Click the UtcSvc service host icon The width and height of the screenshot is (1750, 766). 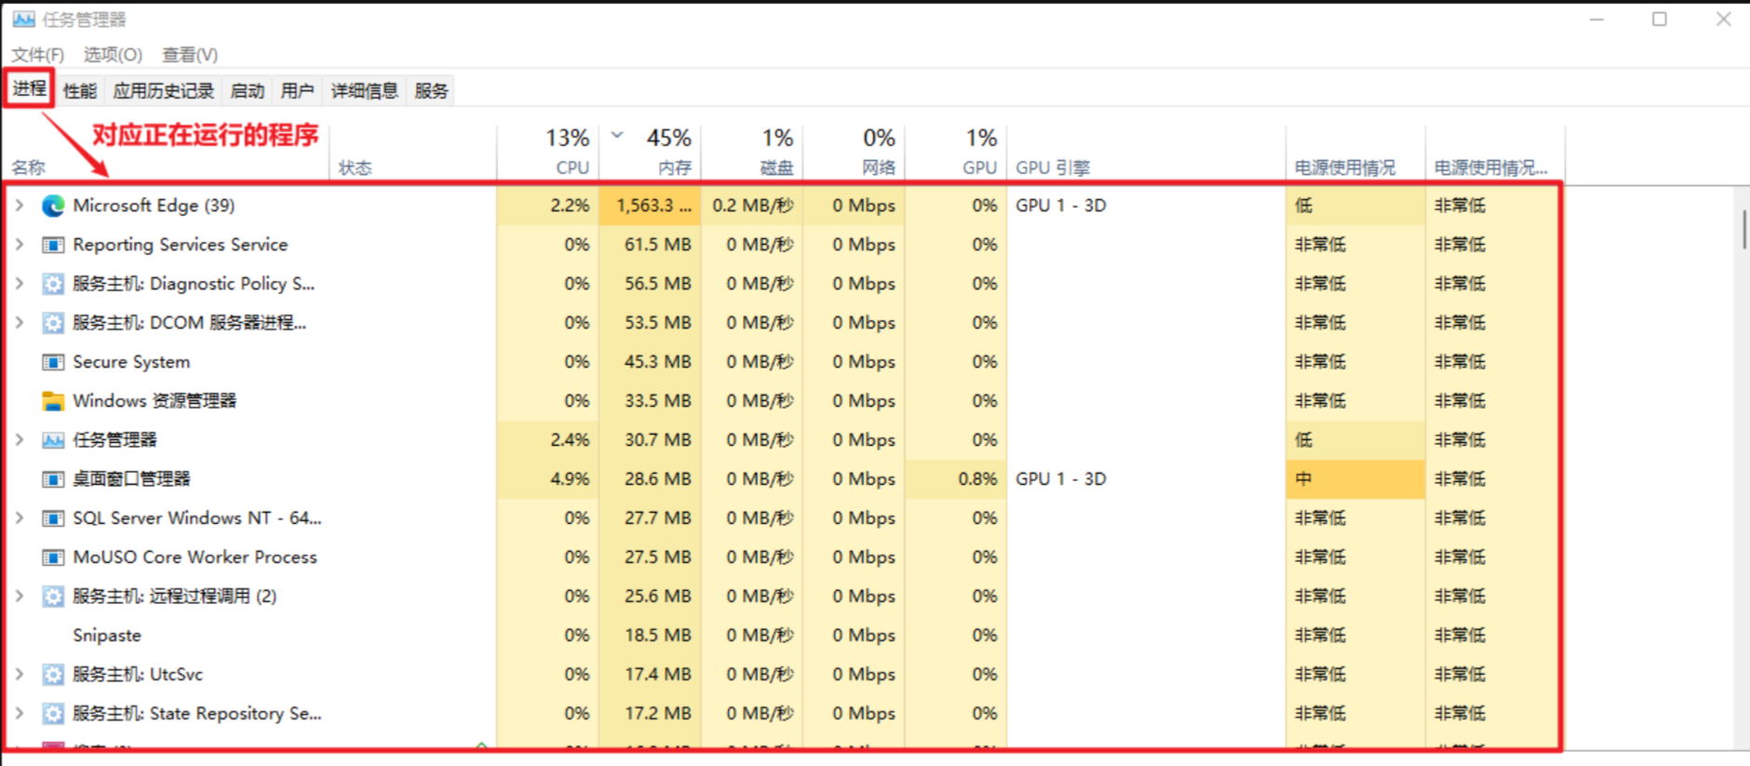point(53,675)
